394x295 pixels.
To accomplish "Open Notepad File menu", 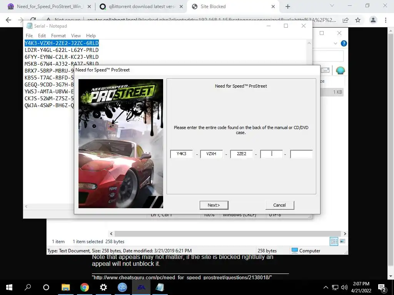I will tap(29, 36).
